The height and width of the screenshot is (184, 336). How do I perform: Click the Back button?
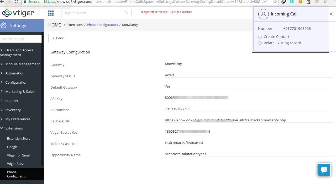[x=57, y=38]
